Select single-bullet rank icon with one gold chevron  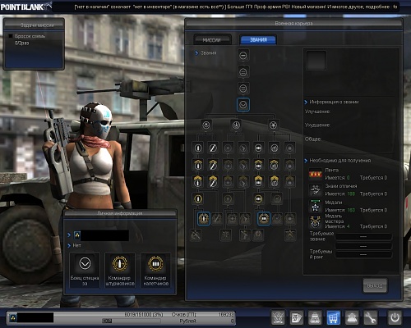point(198,165)
